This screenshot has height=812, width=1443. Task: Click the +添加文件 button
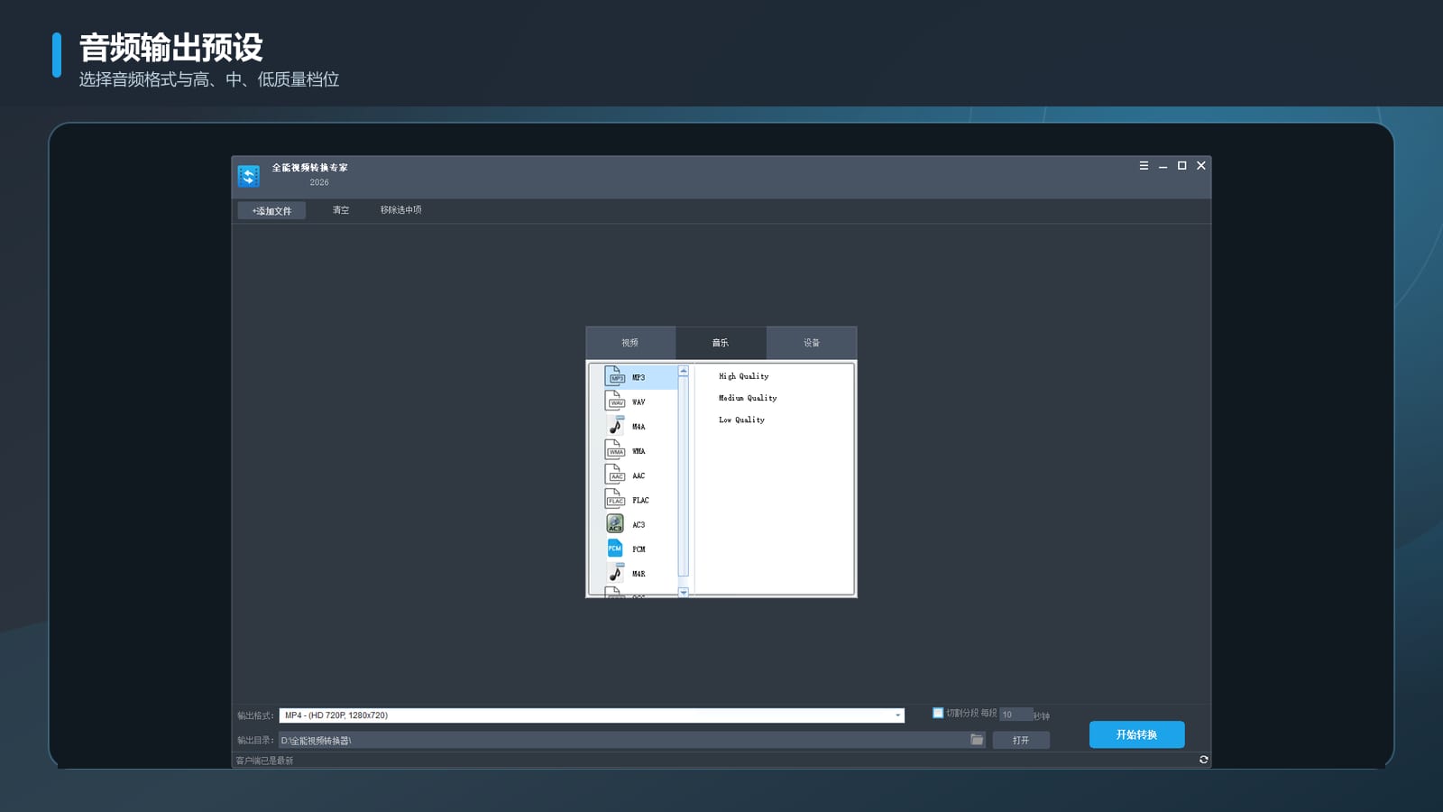pyautogui.click(x=271, y=210)
